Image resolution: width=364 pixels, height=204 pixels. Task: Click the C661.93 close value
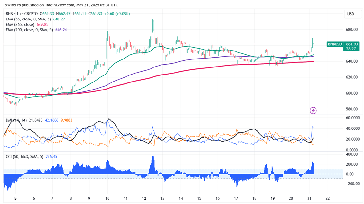pyautogui.click(x=95, y=14)
